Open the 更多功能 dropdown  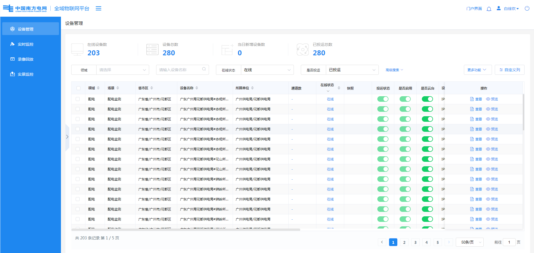coord(478,70)
